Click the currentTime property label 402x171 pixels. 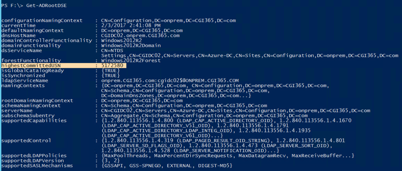pos(18,26)
